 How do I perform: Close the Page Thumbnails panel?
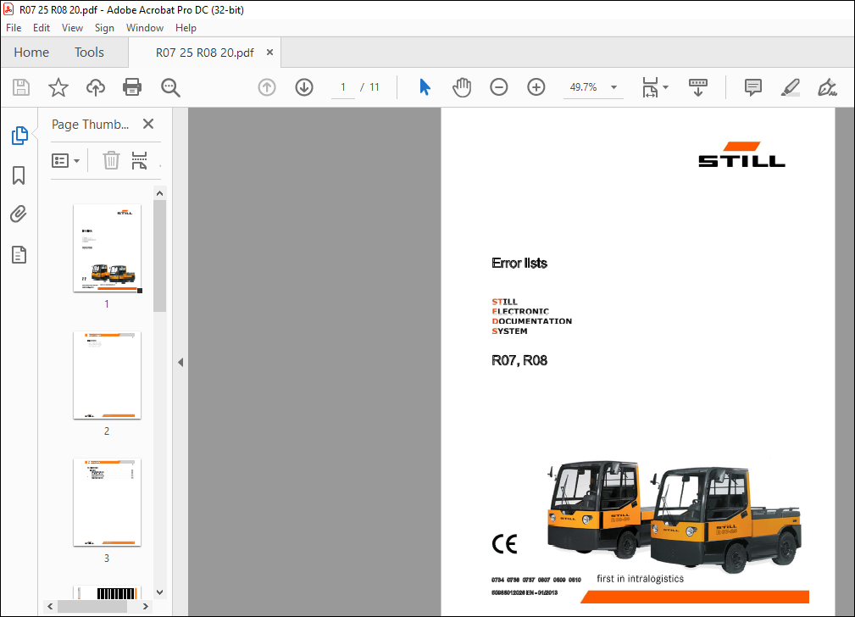point(148,124)
